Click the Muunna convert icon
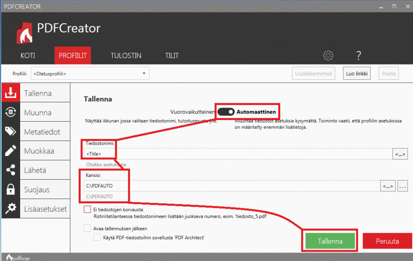The height and width of the screenshot is (261, 413). [x=11, y=112]
